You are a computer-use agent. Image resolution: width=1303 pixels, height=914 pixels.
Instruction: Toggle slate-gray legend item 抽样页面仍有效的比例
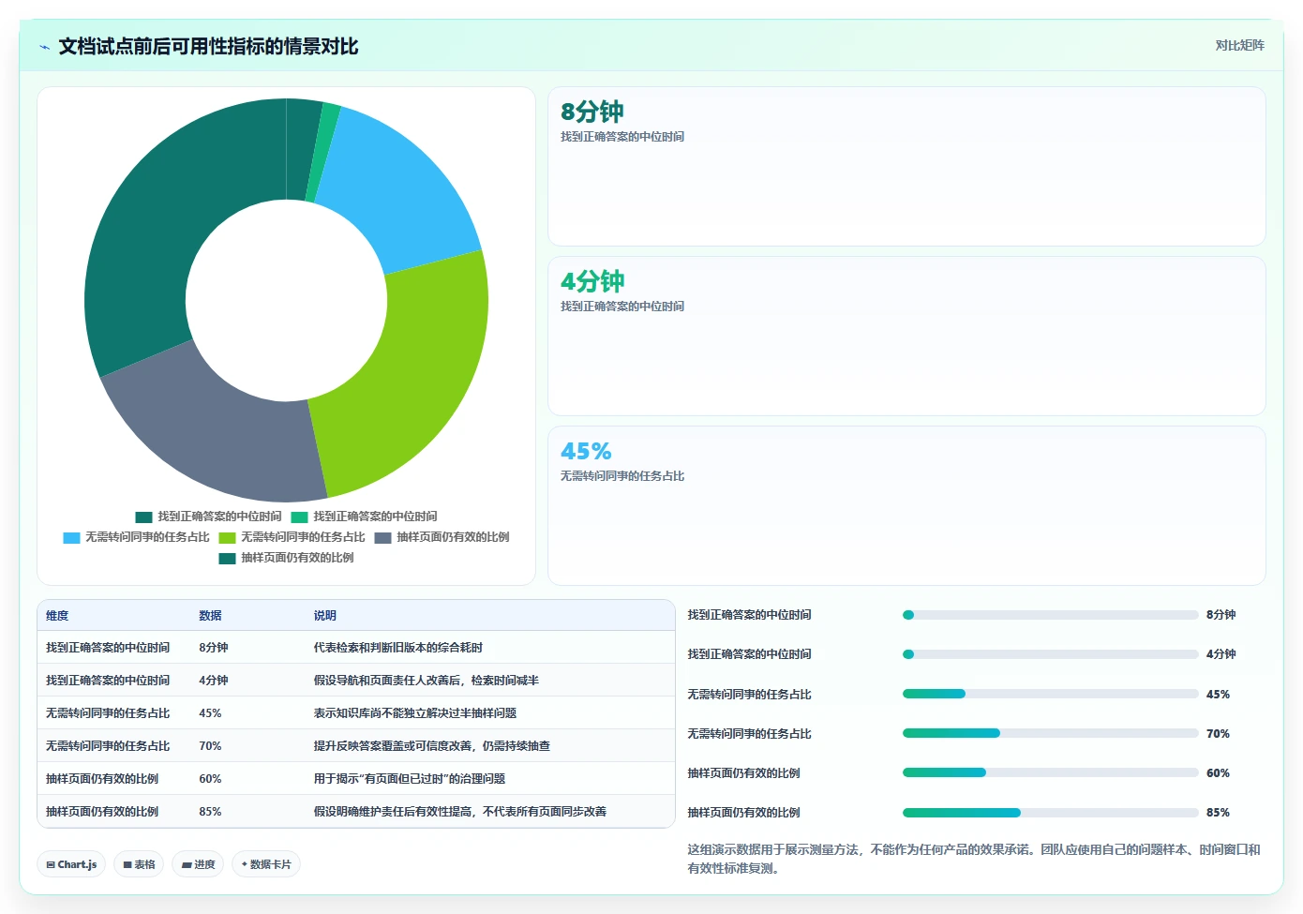point(442,537)
